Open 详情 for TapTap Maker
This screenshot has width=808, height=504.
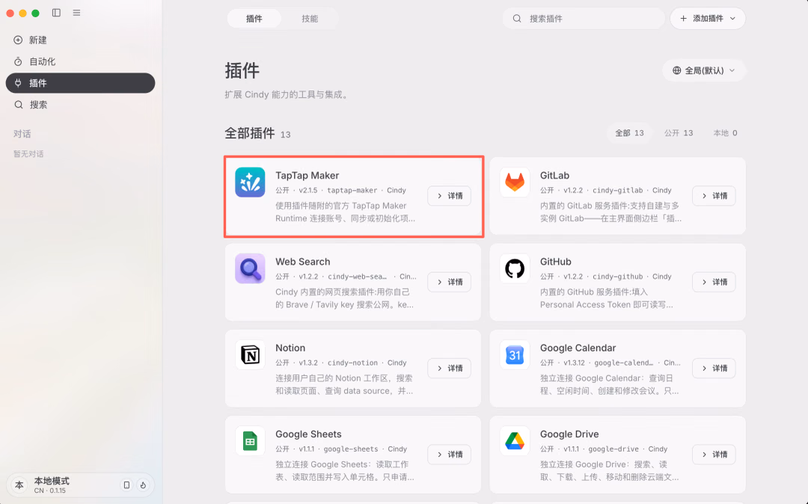click(450, 196)
